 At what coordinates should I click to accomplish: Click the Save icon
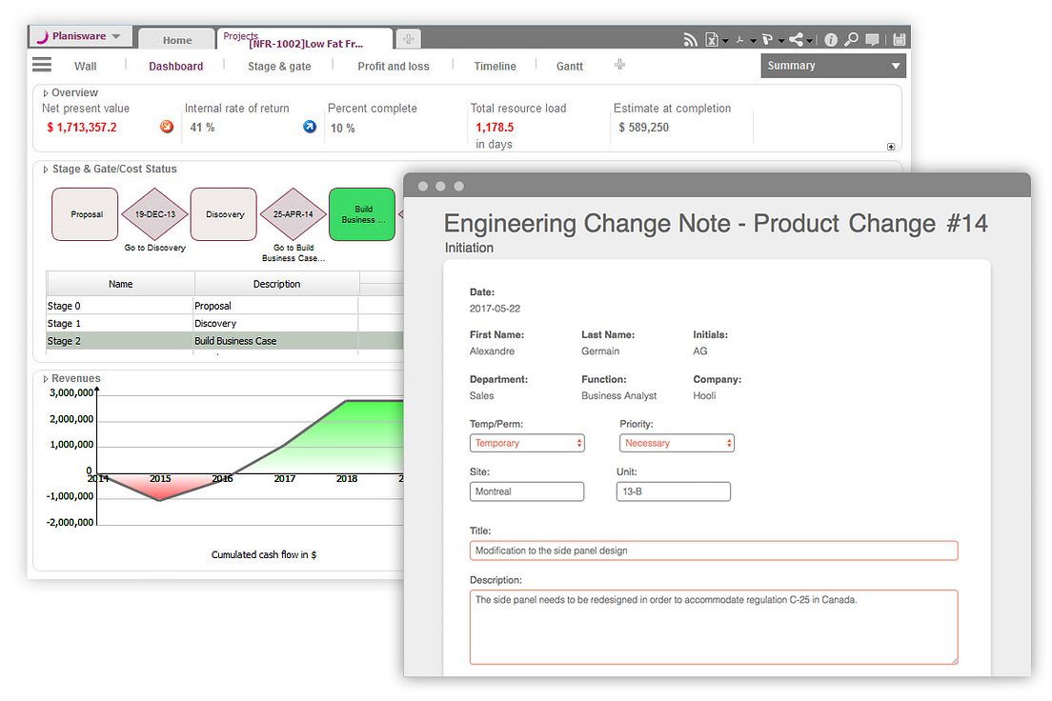coord(900,39)
